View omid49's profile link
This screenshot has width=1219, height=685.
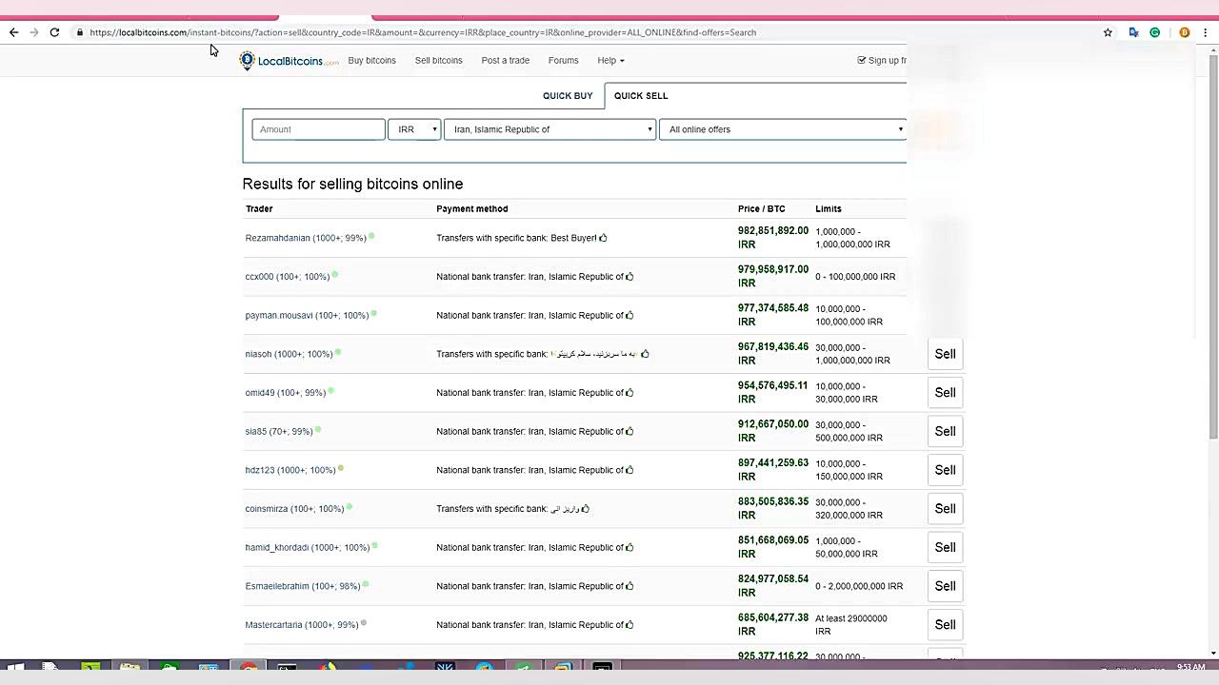tap(286, 393)
